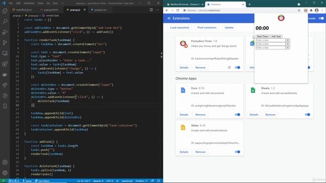Click Start Timer in the Pomodoro popup
This screenshot has height=183, width=326.
262,37
